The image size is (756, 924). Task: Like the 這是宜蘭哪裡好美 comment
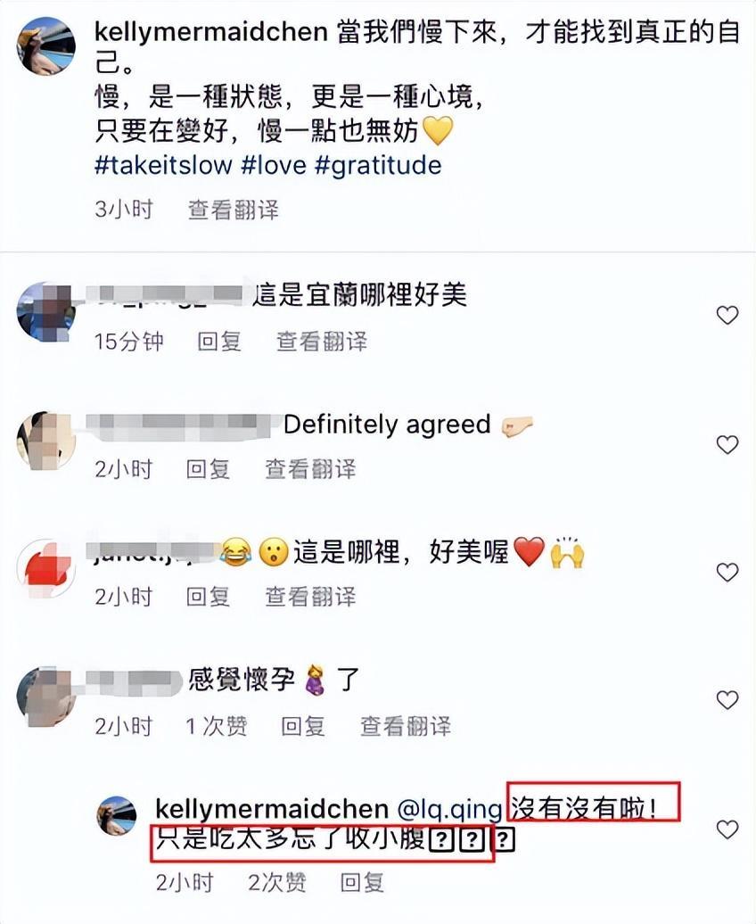pyautogui.click(x=727, y=315)
